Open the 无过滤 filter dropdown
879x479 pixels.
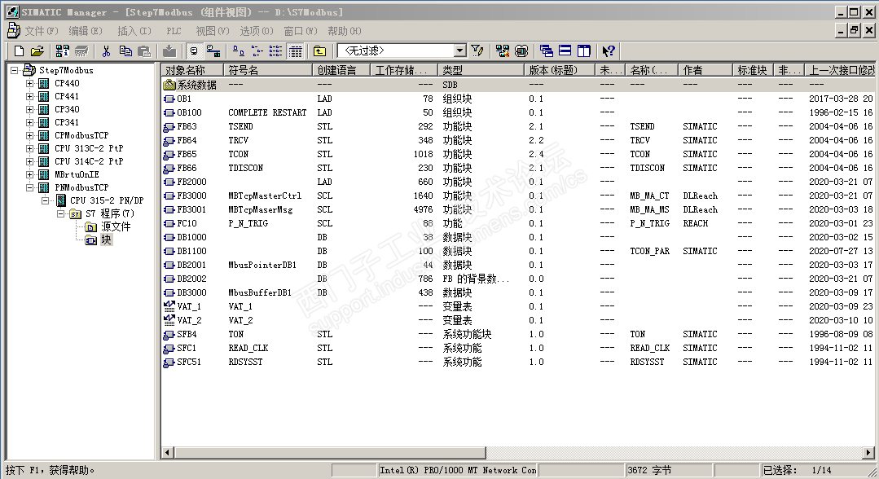(x=460, y=51)
